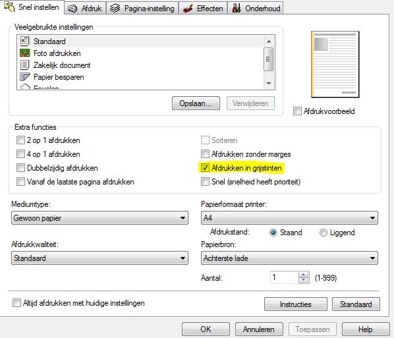Viewport: 394px width, 338px height.
Task: Enable Snel (snelheid heeft prioriteit) checkbox
Action: pos(205,181)
